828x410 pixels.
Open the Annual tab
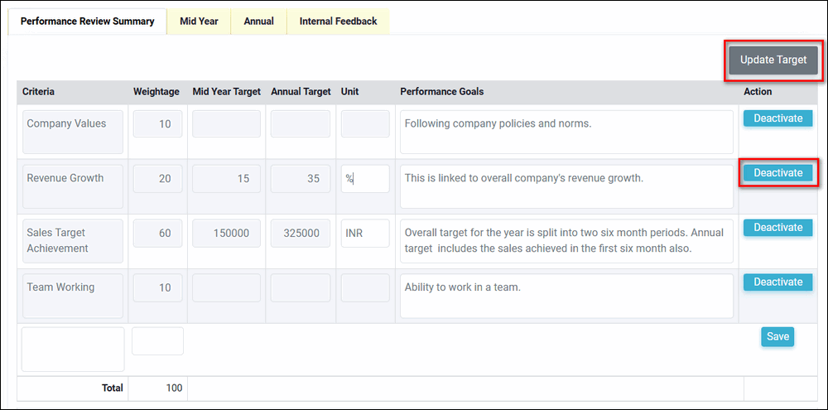(x=258, y=22)
